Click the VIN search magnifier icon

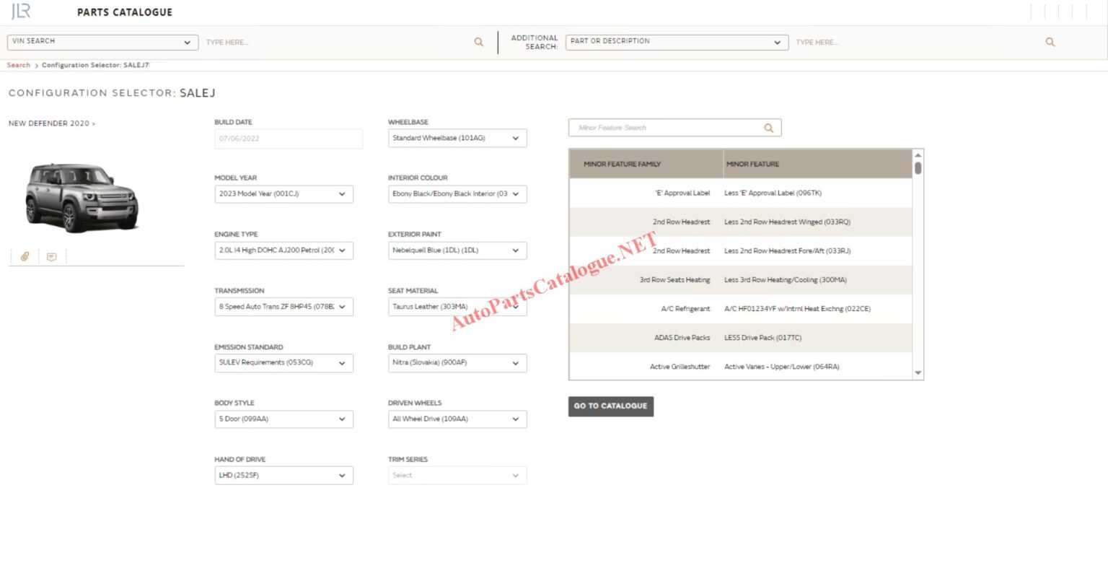[x=478, y=42]
